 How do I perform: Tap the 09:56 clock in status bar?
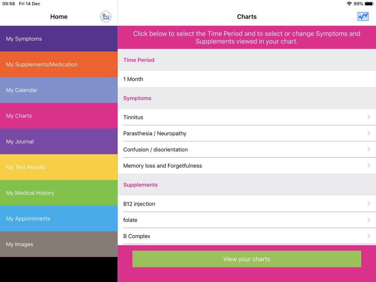[x=9, y=4]
